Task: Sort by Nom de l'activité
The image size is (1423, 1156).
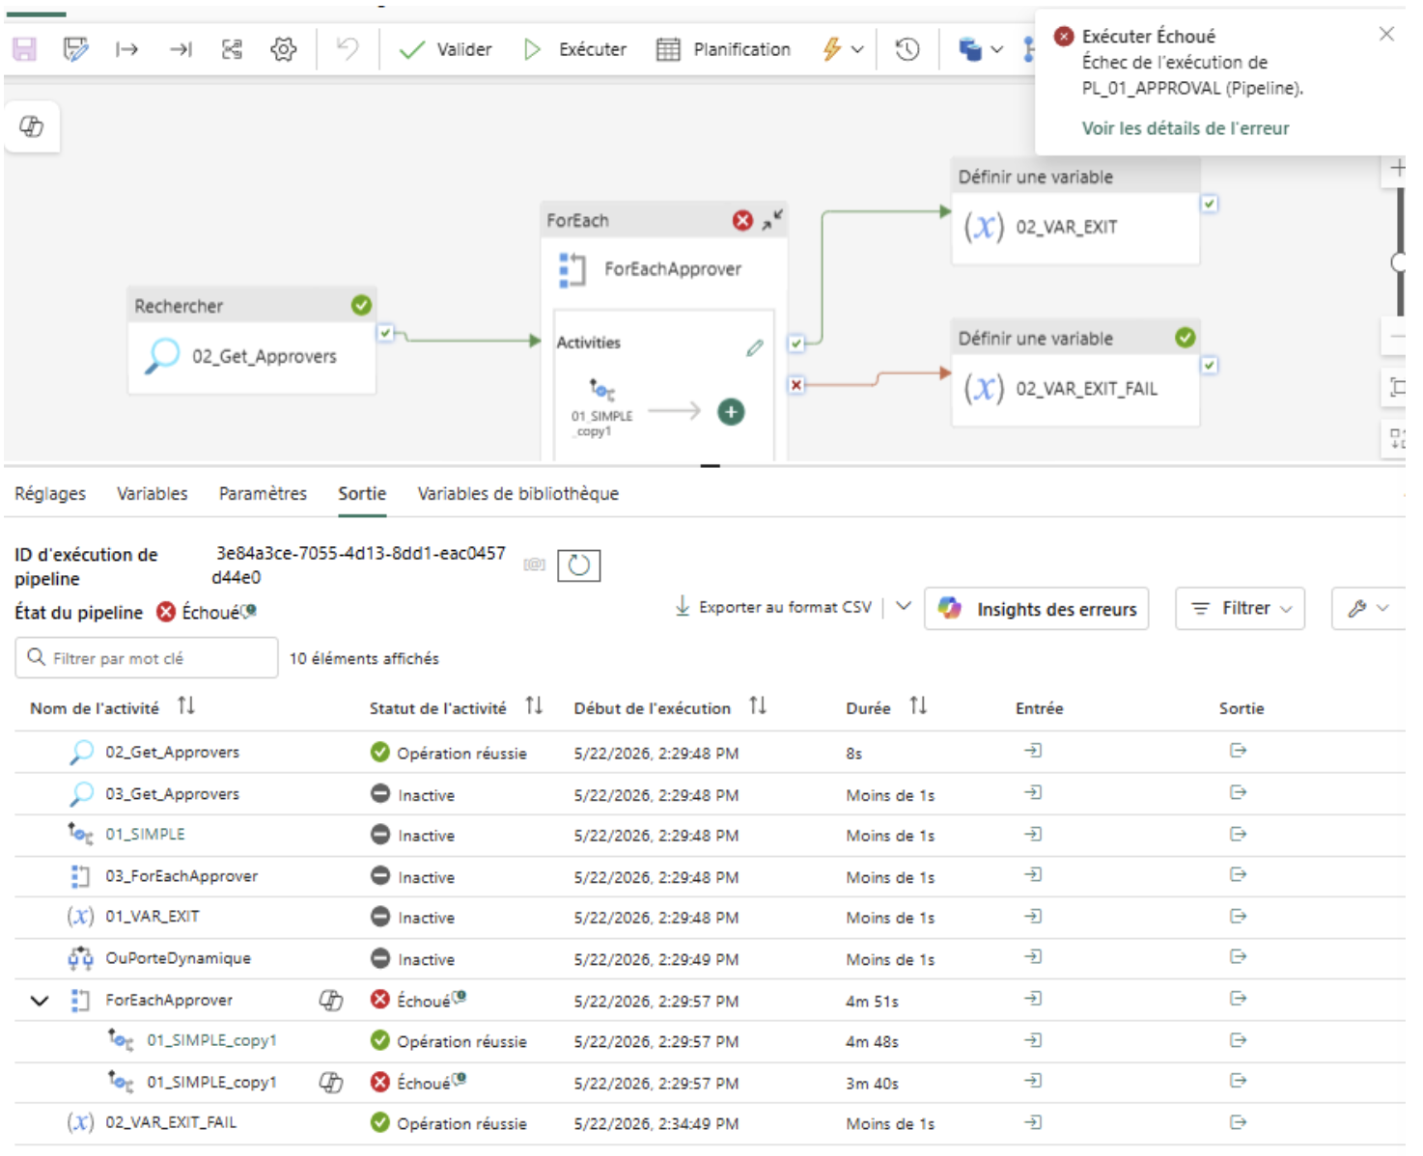Action: (x=186, y=706)
